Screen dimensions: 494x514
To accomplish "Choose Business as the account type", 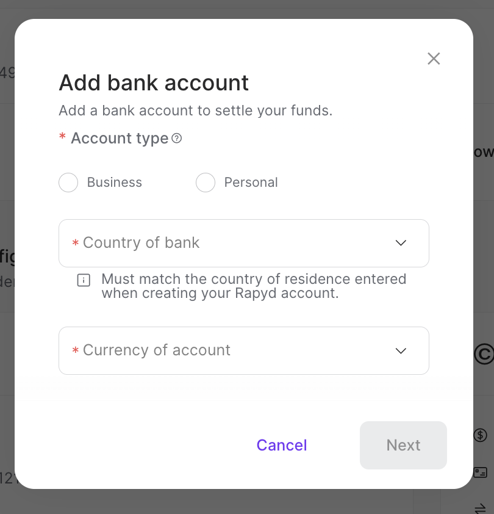I will click(68, 182).
